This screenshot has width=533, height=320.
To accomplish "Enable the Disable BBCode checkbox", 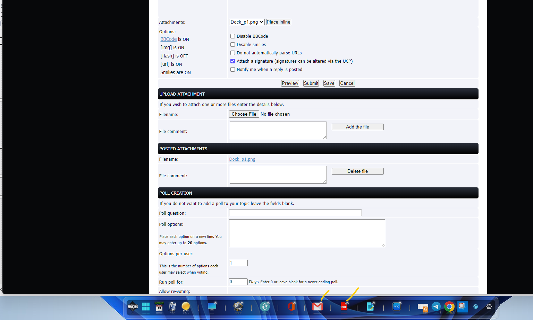I will pyautogui.click(x=233, y=36).
